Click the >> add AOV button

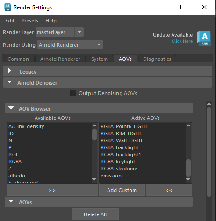(52, 190)
